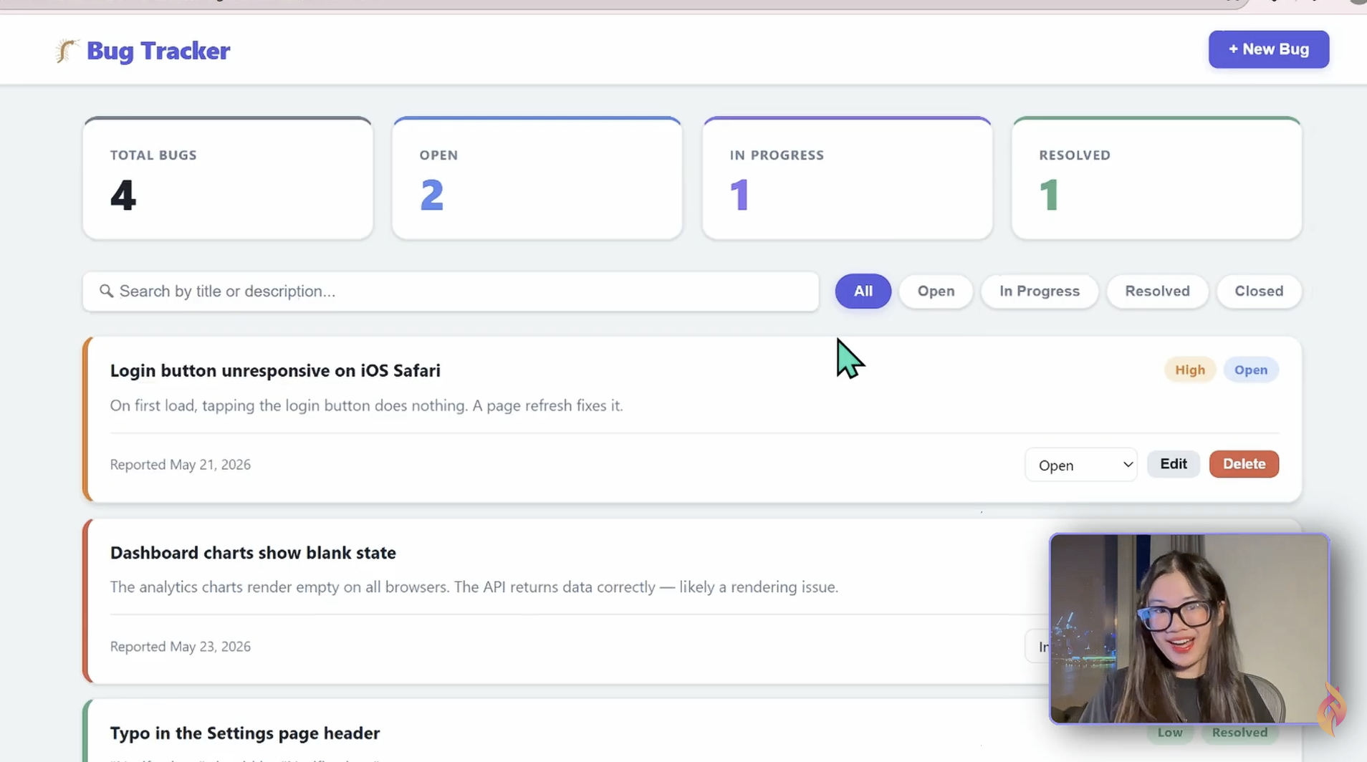Viewport: 1367px width, 762px height.
Task: Click the webcam video overlay thumbnail
Action: click(x=1189, y=629)
